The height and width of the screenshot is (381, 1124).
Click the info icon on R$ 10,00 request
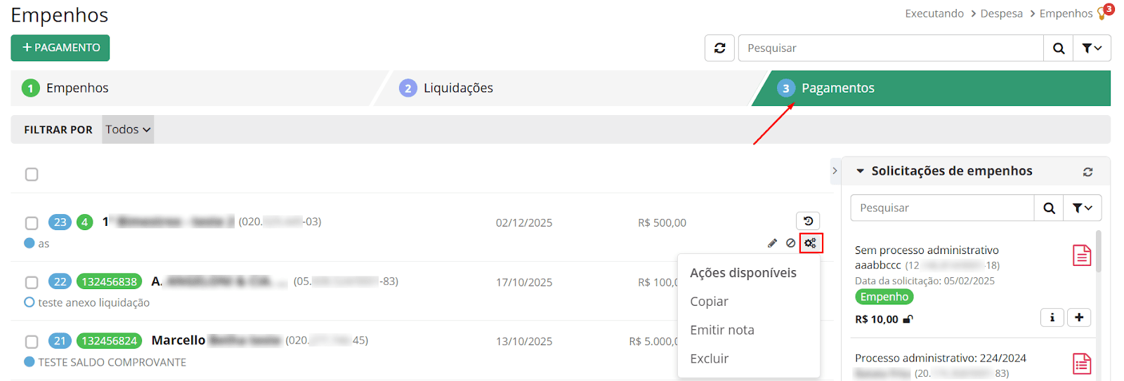click(1052, 318)
